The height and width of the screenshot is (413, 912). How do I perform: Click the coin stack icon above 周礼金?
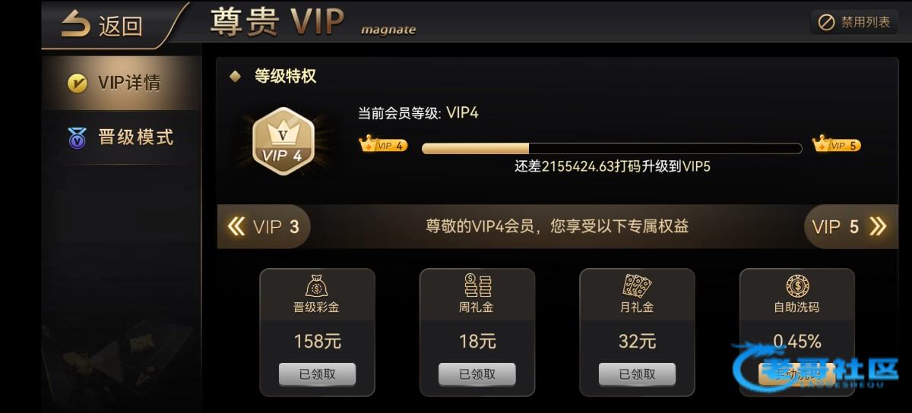click(477, 285)
